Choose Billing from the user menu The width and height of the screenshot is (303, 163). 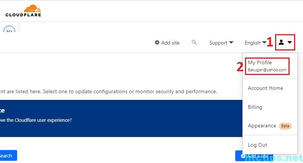pyautogui.click(x=255, y=107)
